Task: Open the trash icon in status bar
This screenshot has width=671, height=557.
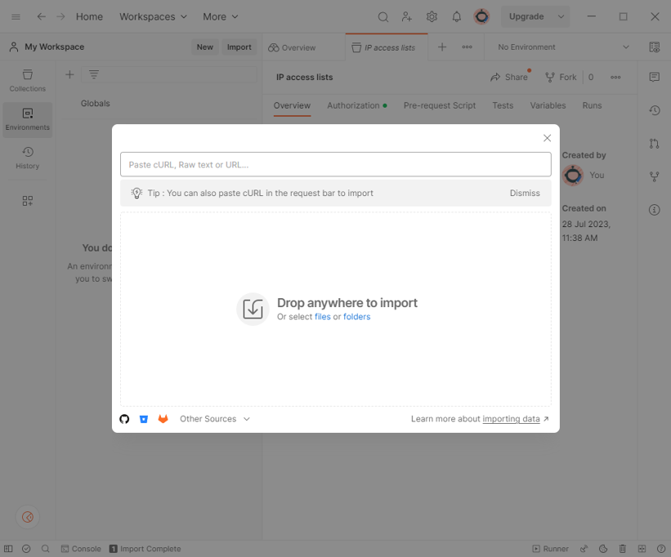Action: (x=622, y=549)
